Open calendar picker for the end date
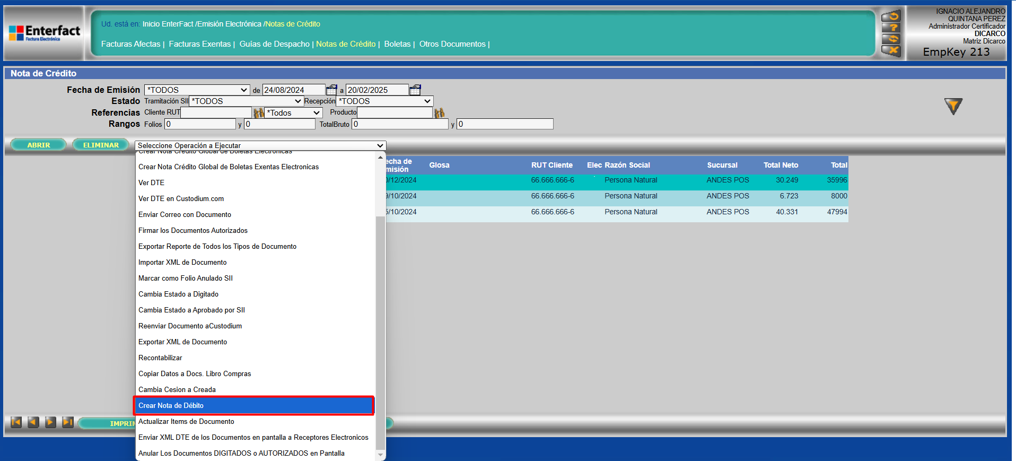 [x=415, y=90]
